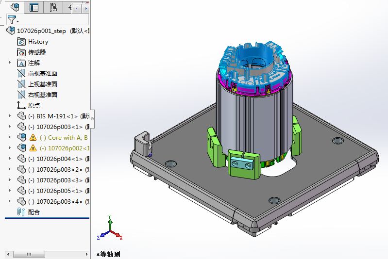Select the History tree item label
Viewport: 388px width, 259px height.
coord(38,42)
